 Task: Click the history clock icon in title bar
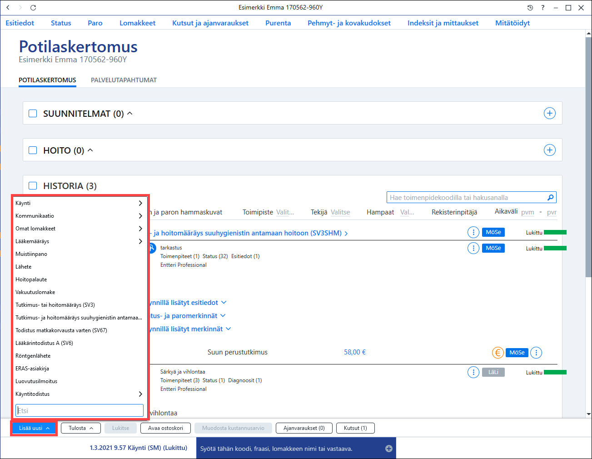click(x=530, y=8)
